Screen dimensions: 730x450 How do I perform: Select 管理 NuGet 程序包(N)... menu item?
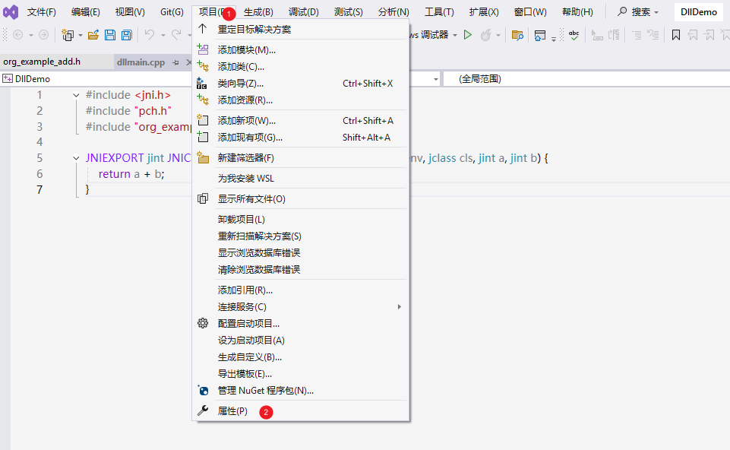300,391
